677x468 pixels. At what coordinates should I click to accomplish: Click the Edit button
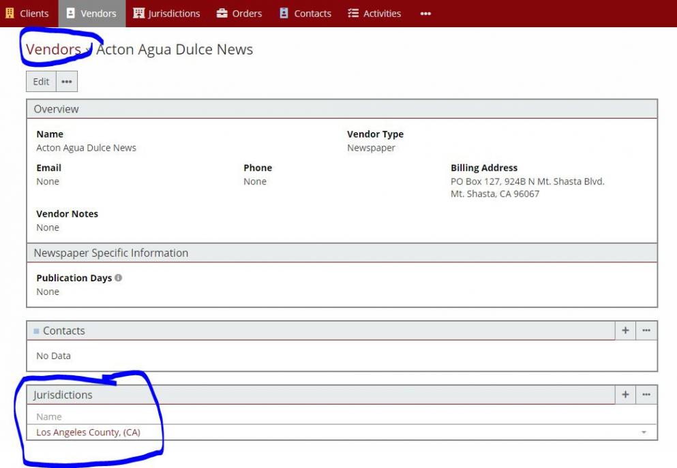pyautogui.click(x=41, y=82)
